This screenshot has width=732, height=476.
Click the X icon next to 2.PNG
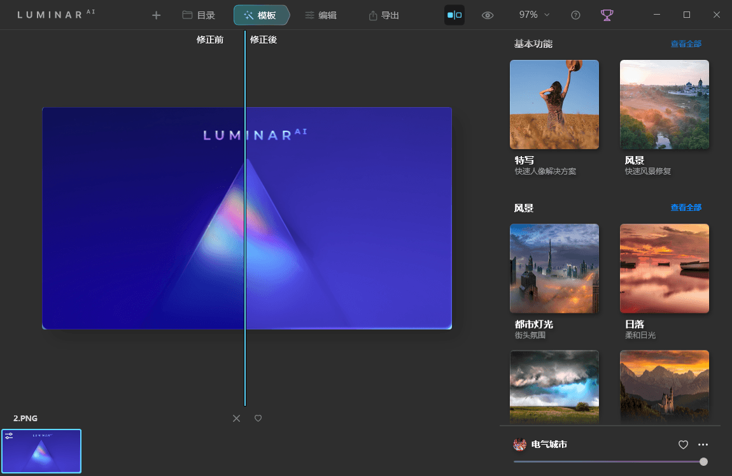[x=236, y=419]
